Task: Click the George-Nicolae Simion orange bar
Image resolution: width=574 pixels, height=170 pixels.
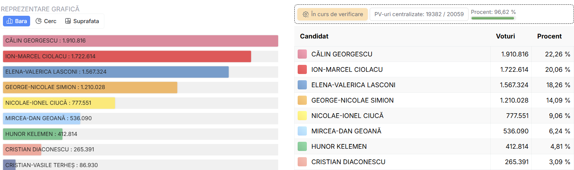Action: click(x=90, y=88)
